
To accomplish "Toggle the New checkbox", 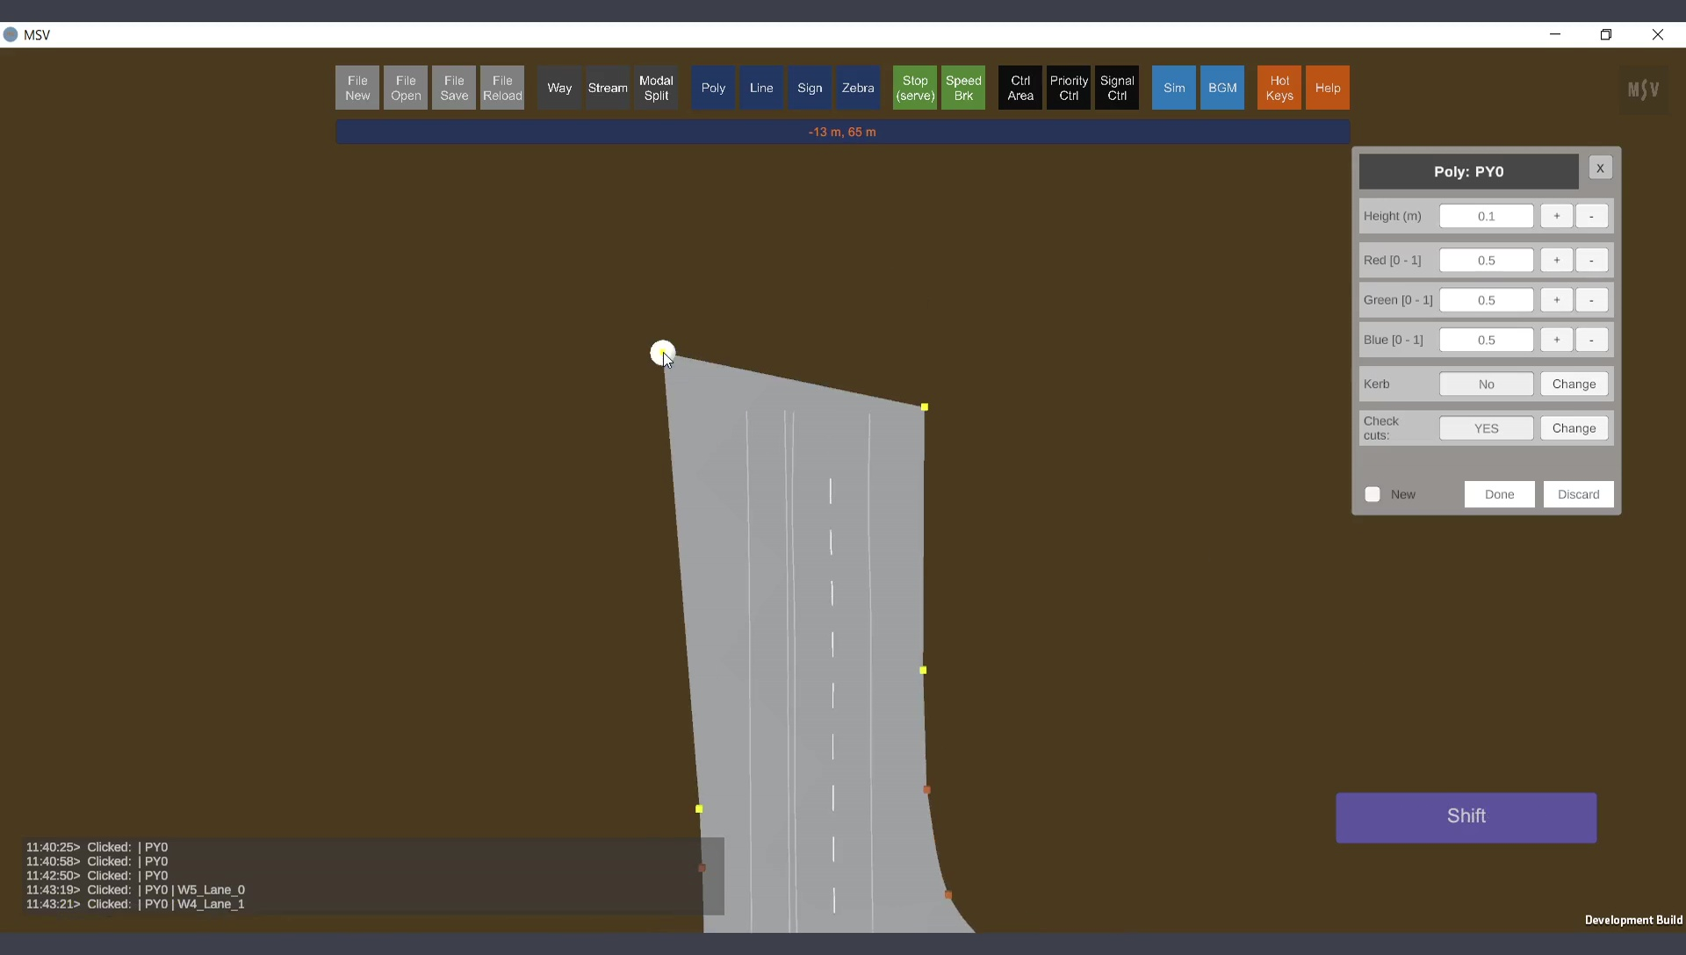I will pyautogui.click(x=1373, y=494).
